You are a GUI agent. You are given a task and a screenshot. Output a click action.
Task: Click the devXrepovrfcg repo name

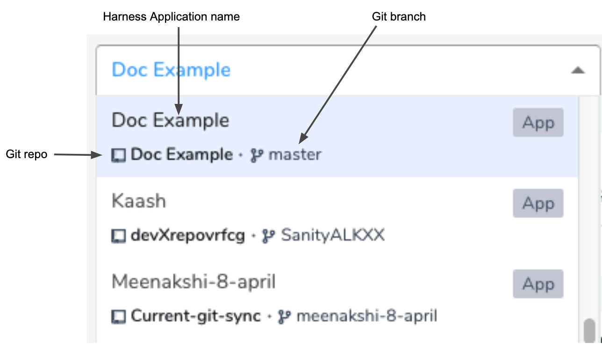click(x=188, y=235)
